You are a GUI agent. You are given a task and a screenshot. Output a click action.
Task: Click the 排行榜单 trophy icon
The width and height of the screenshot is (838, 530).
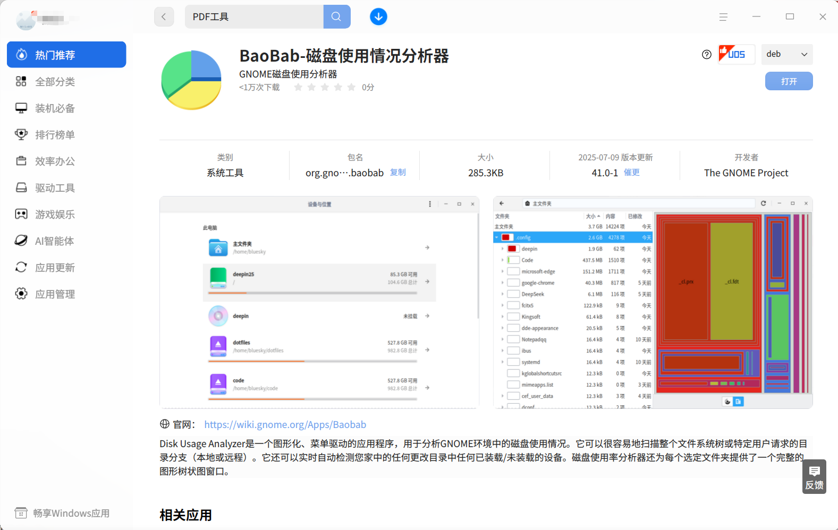[21, 134]
